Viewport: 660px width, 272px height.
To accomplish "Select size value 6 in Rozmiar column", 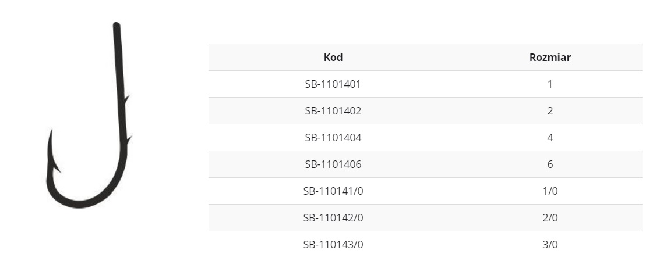I will pyautogui.click(x=550, y=164).
